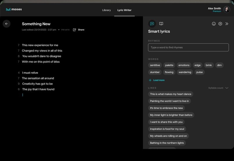Image resolution: width=234 pixels, height=161 pixels.
Task: Select the word chip 'slumber'
Action: tap(155, 72)
